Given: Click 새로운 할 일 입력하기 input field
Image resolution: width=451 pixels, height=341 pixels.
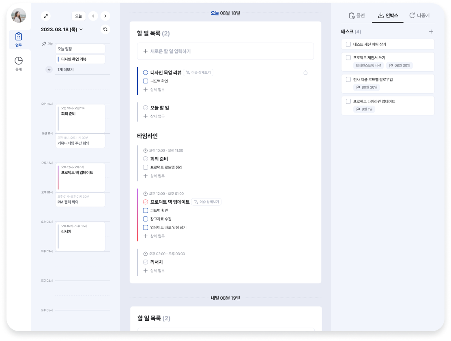Looking at the screenshot, I should 225,51.
